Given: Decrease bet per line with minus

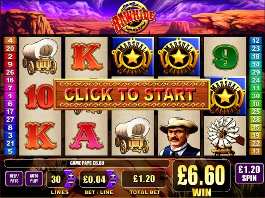Looking at the screenshot, I should [113, 183].
